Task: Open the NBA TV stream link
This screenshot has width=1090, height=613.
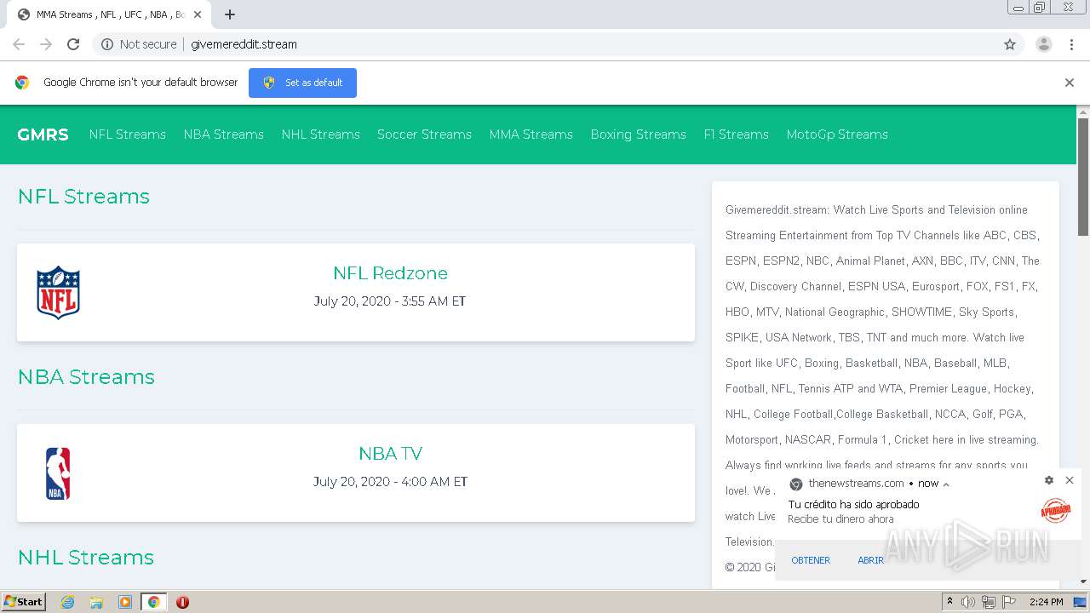Action: tap(390, 454)
